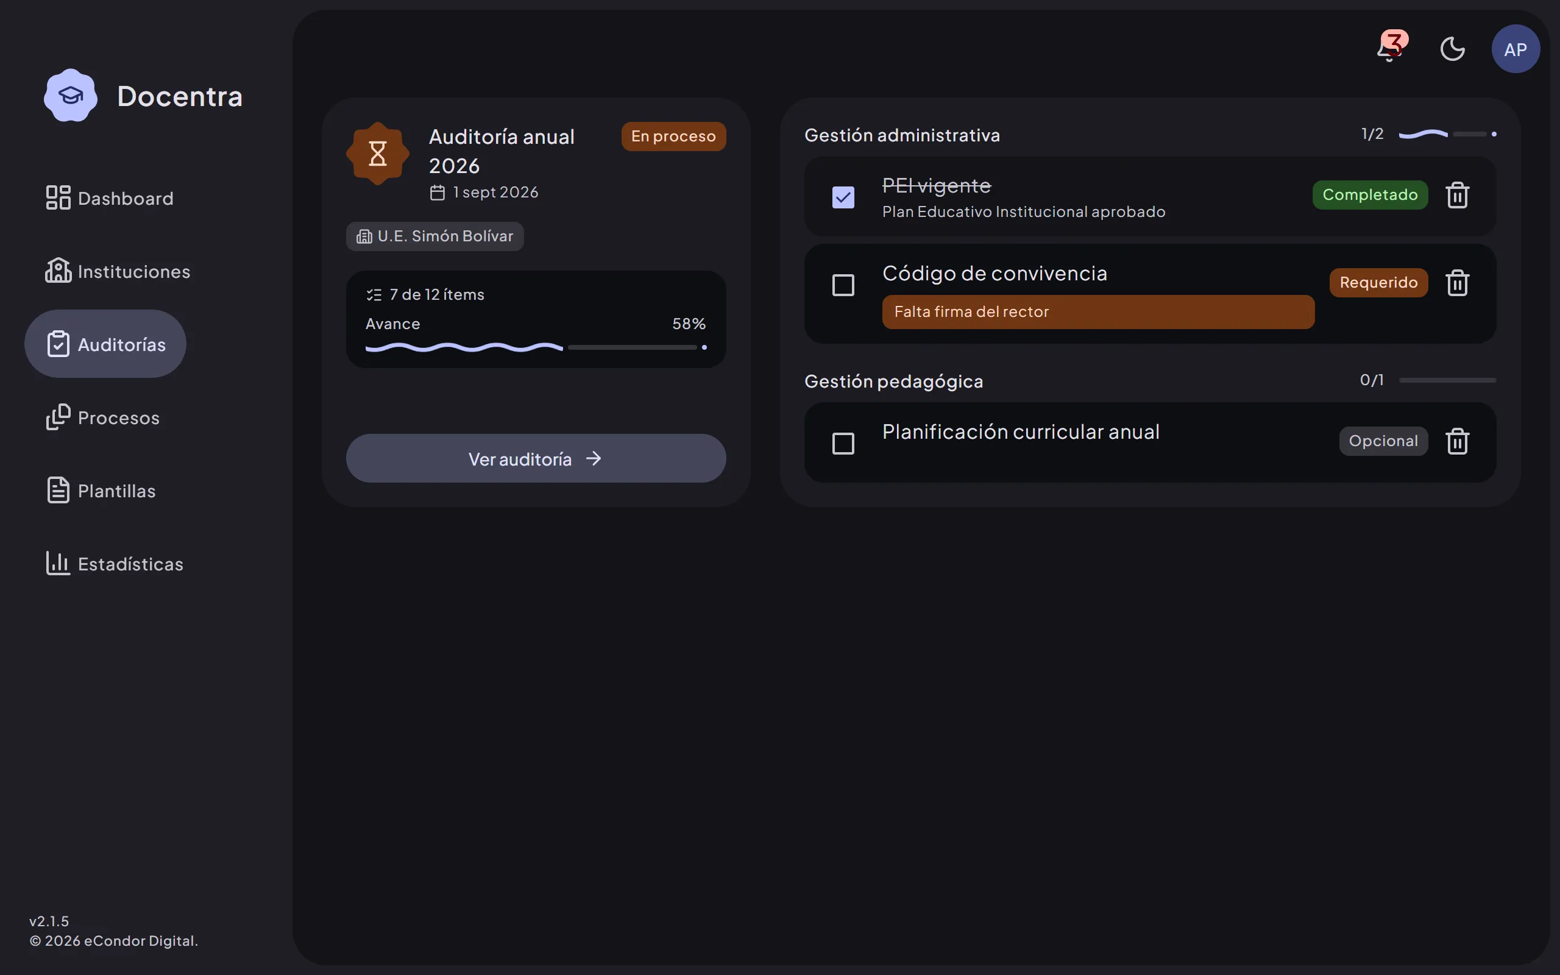Click Plan Educativo Institucional aprobado text
Screen dimensions: 1560x975
coord(1024,211)
